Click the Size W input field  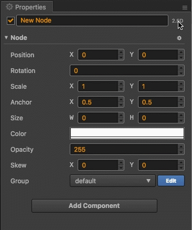[98, 118]
